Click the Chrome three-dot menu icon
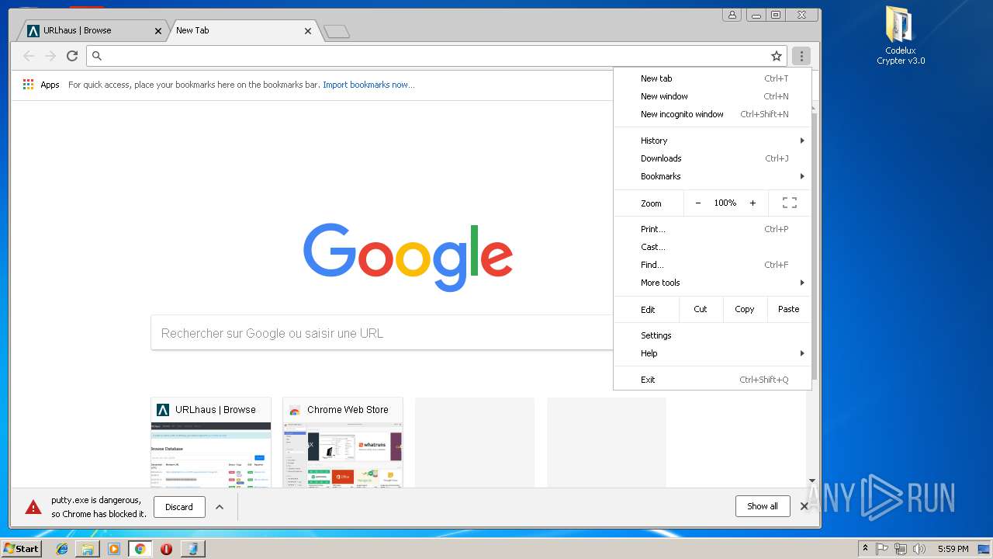Image resolution: width=993 pixels, height=559 pixels. pyautogui.click(x=801, y=56)
